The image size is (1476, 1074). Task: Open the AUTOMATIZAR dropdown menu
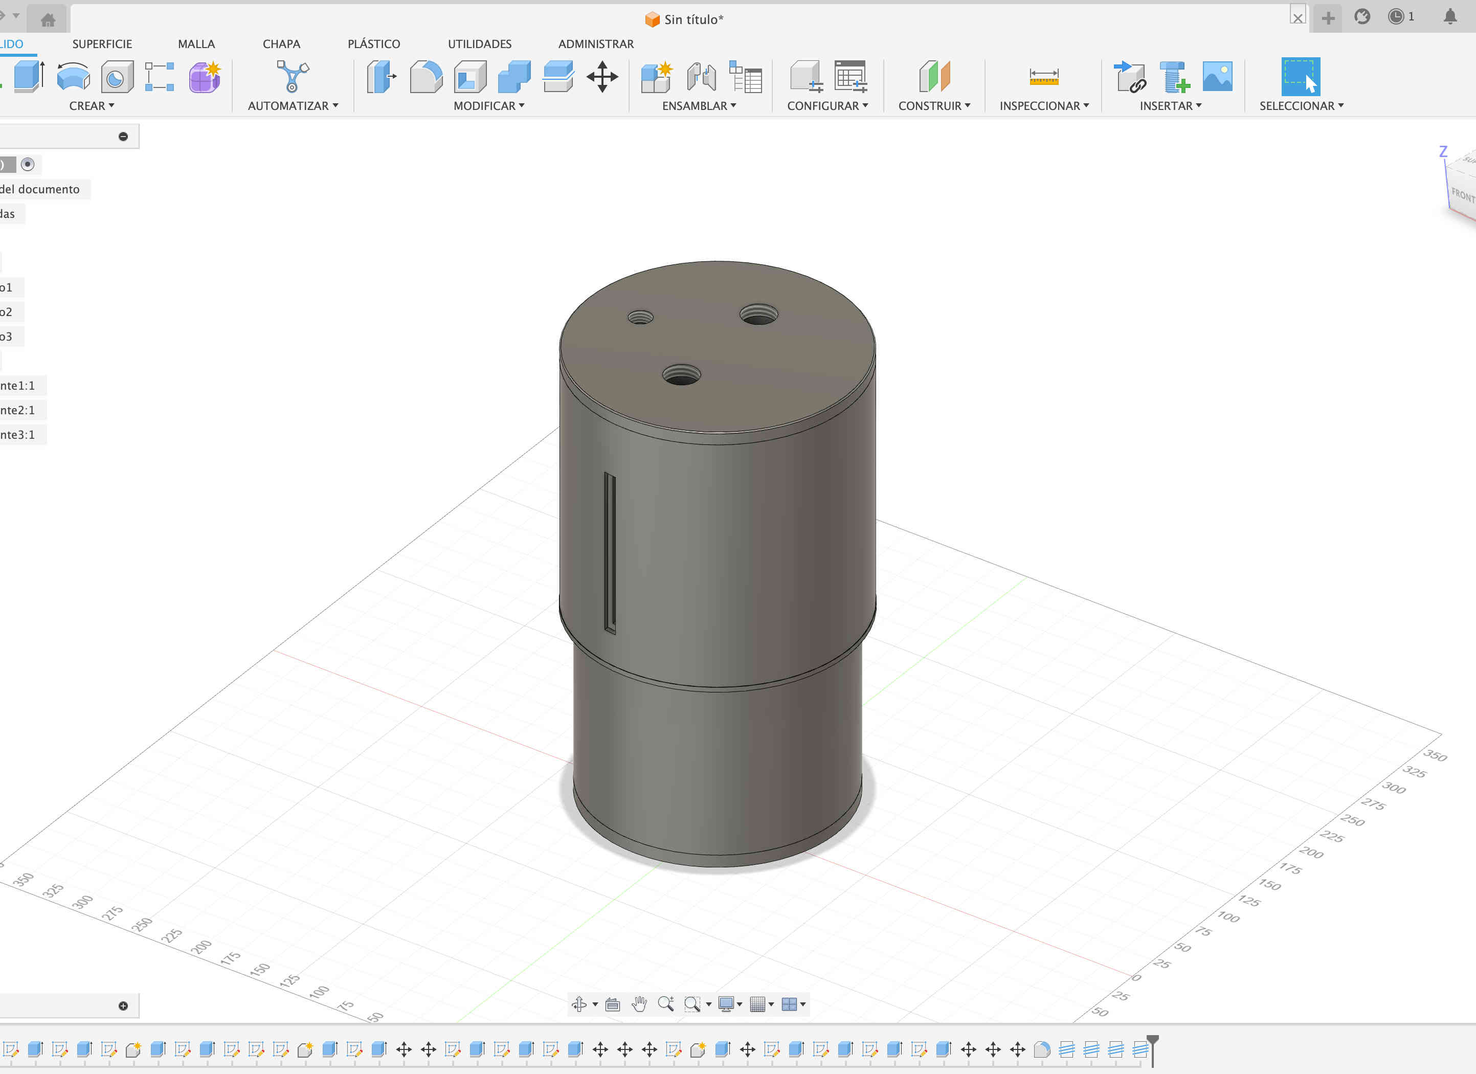pyautogui.click(x=293, y=105)
